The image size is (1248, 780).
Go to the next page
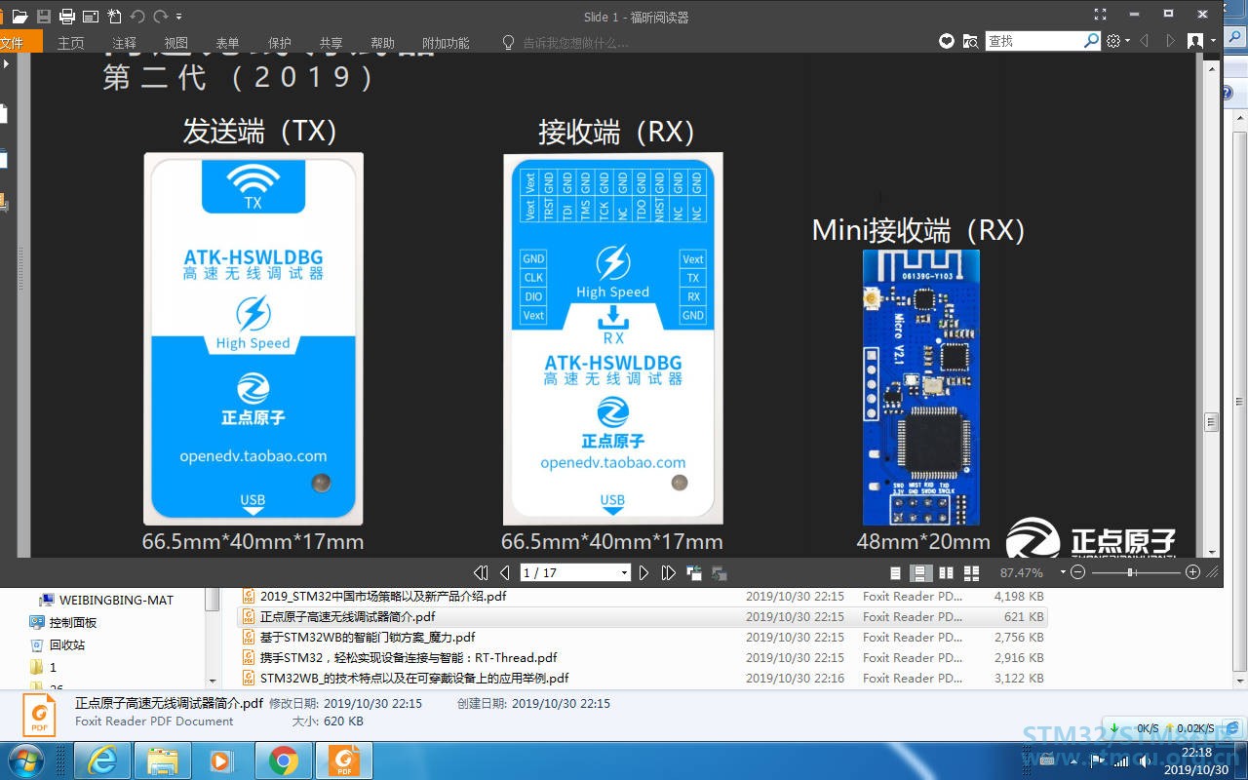(643, 572)
